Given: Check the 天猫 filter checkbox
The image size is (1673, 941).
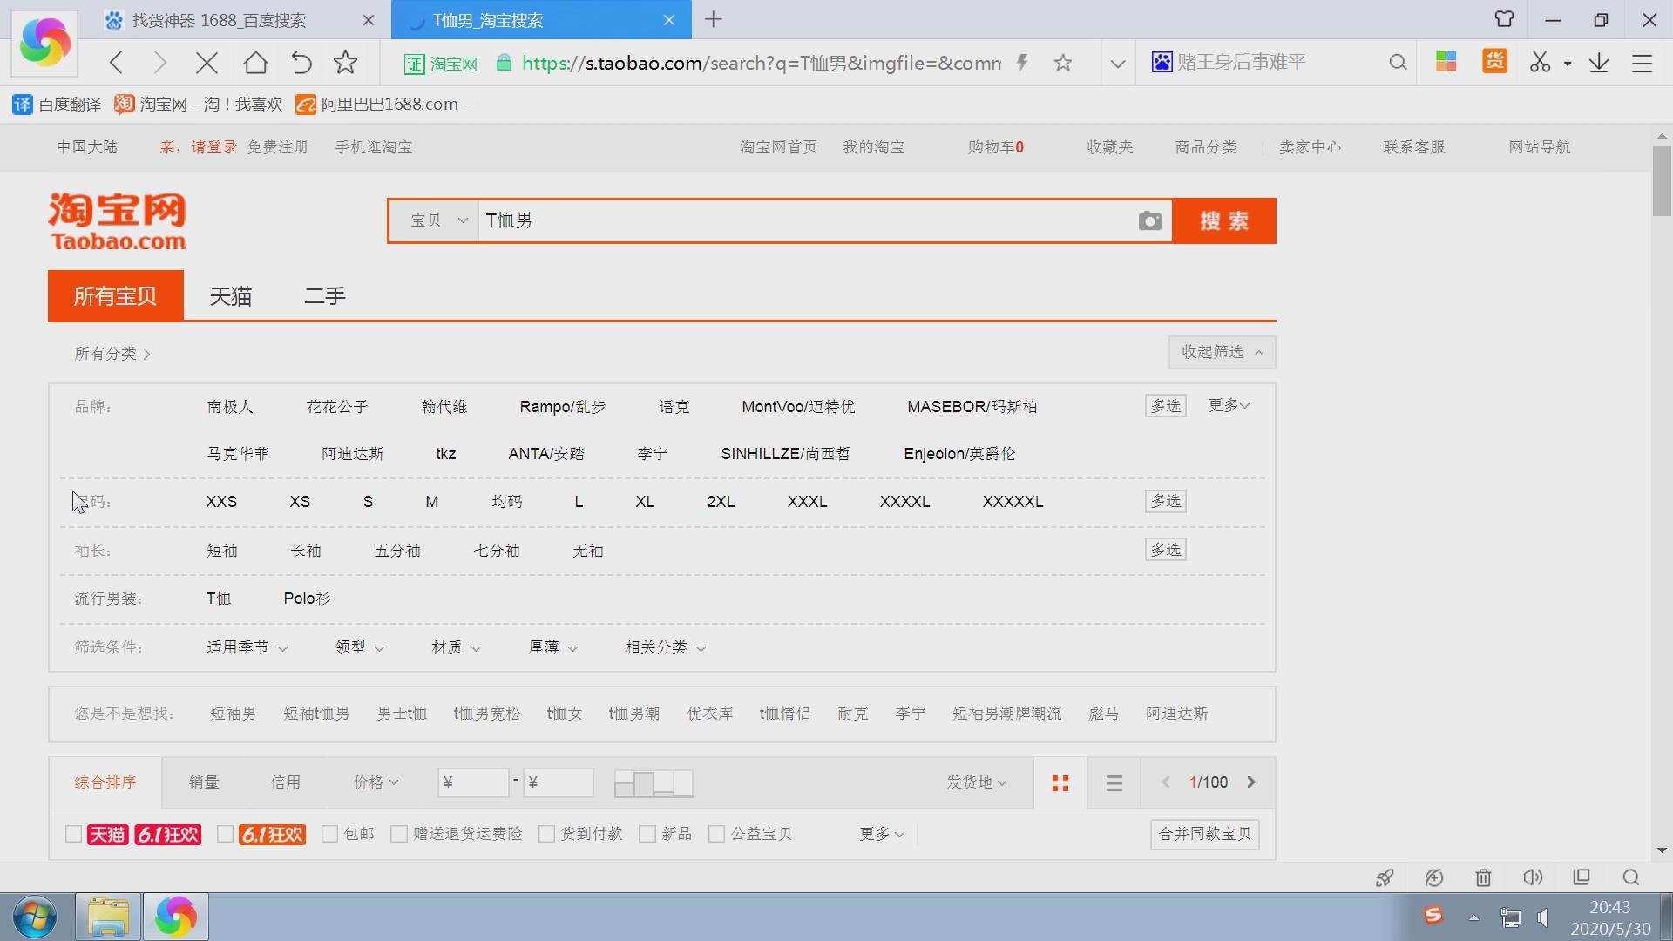Looking at the screenshot, I should click(73, 833).
